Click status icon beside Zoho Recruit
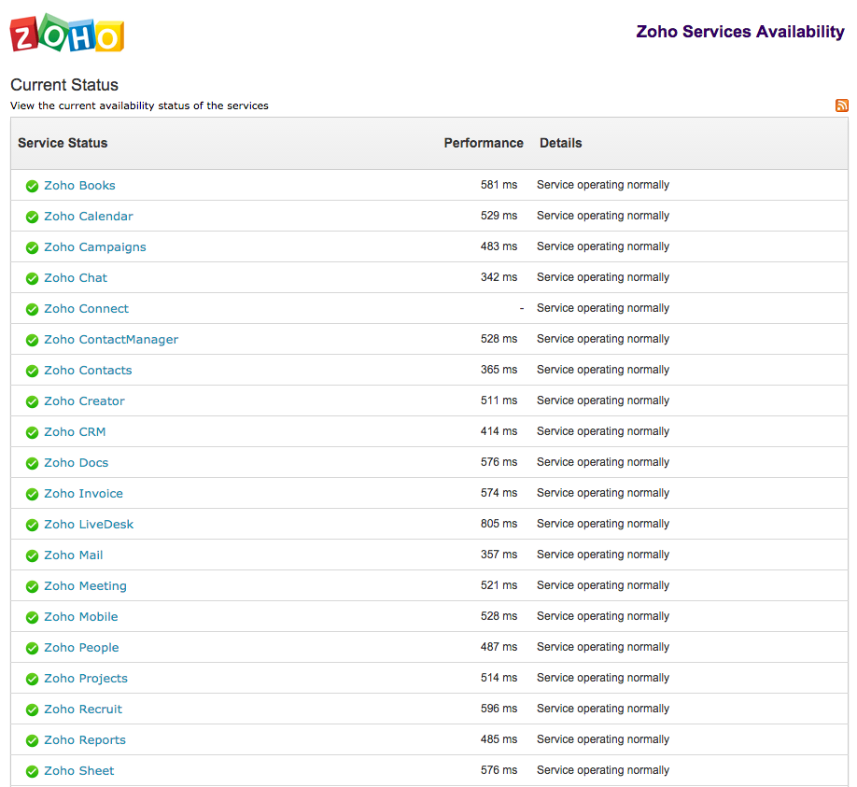Viewport: 857px width, 787px height. (33, 710)
